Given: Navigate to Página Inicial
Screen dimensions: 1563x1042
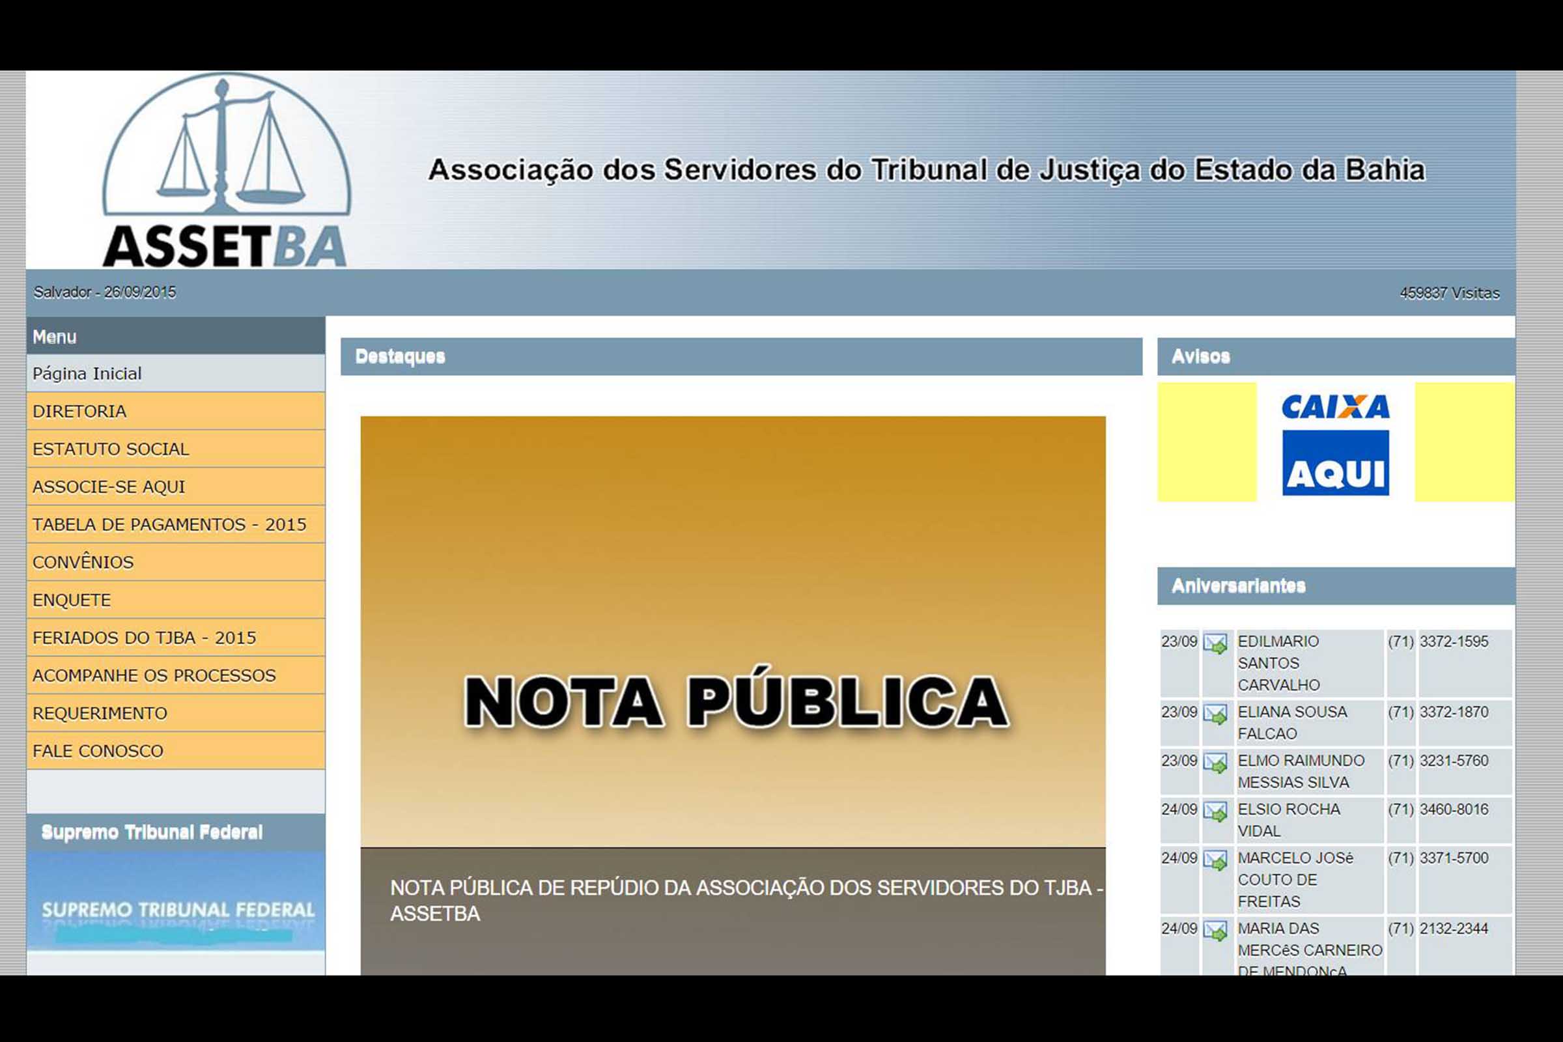Looking at the screenshot, I should pos(87,373).
